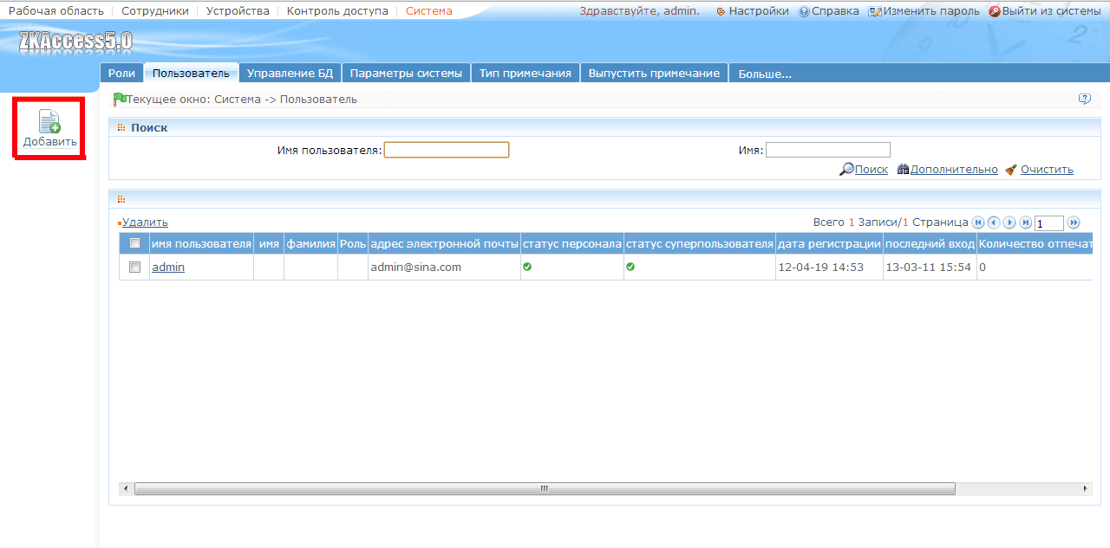Toggle the select-all checkbox in table header
Image resolution: width=1110 pixels, height=548 pixels.
pyautogui.click(x=134, y=243)
